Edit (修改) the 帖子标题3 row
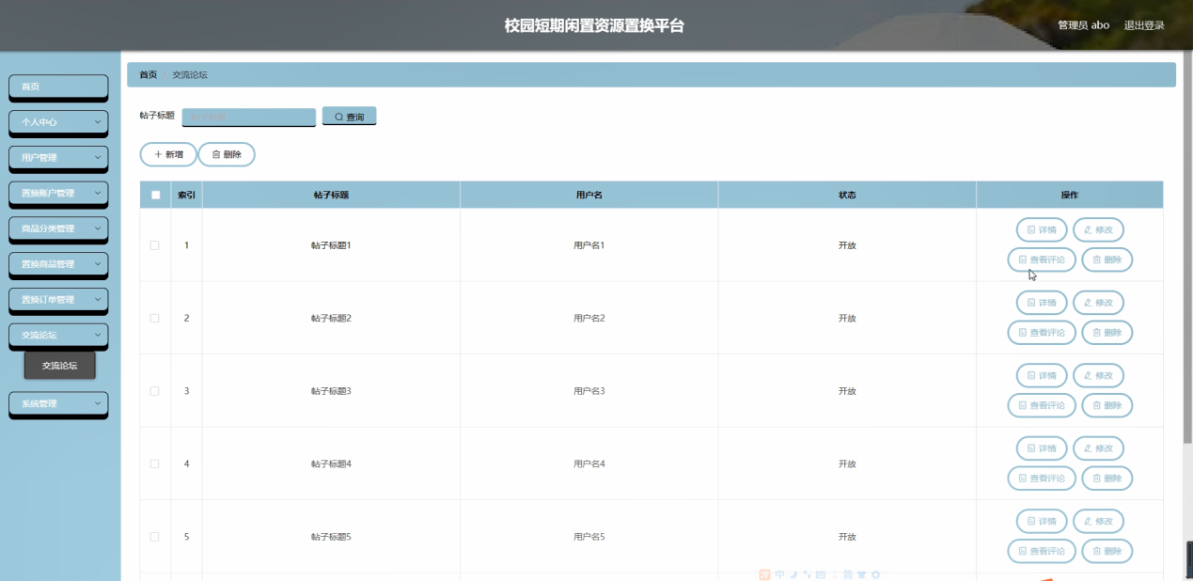The height and width of the screenshot is (581, 1193). [x=1098, y=375]
